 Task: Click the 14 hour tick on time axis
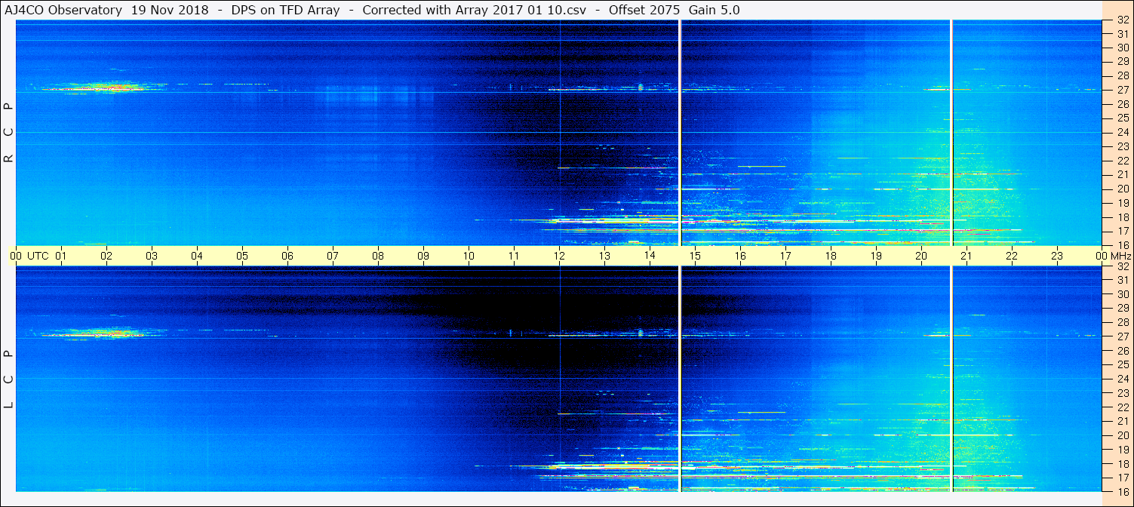click(650, 256)
